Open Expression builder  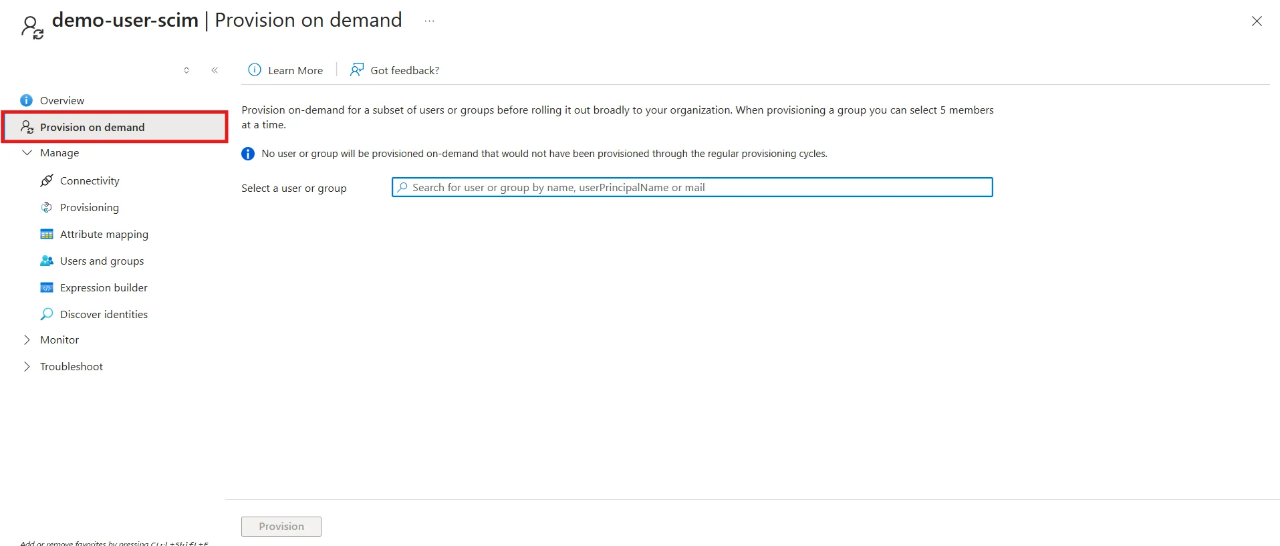pyautogui.click(x=104, y=287)
